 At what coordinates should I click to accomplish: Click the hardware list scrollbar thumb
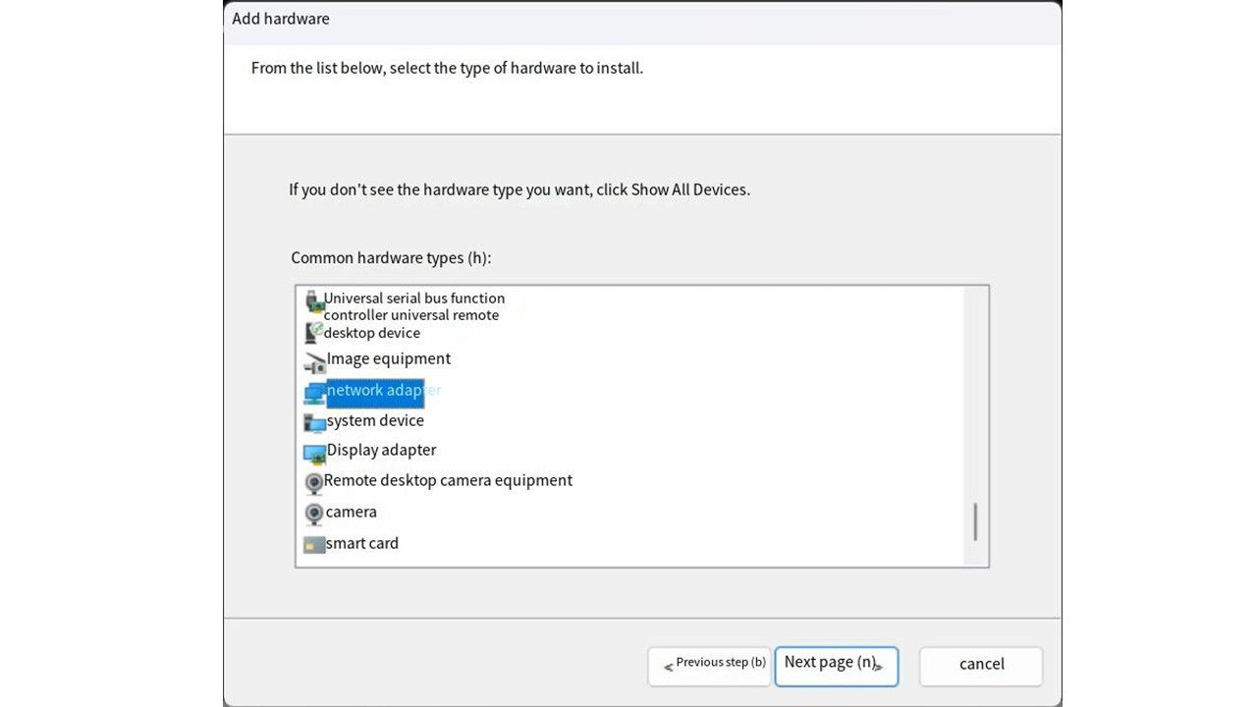pyautogui.click(x=975, y=521)
